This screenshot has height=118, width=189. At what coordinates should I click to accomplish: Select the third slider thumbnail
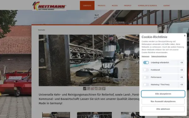pos(92,88)
